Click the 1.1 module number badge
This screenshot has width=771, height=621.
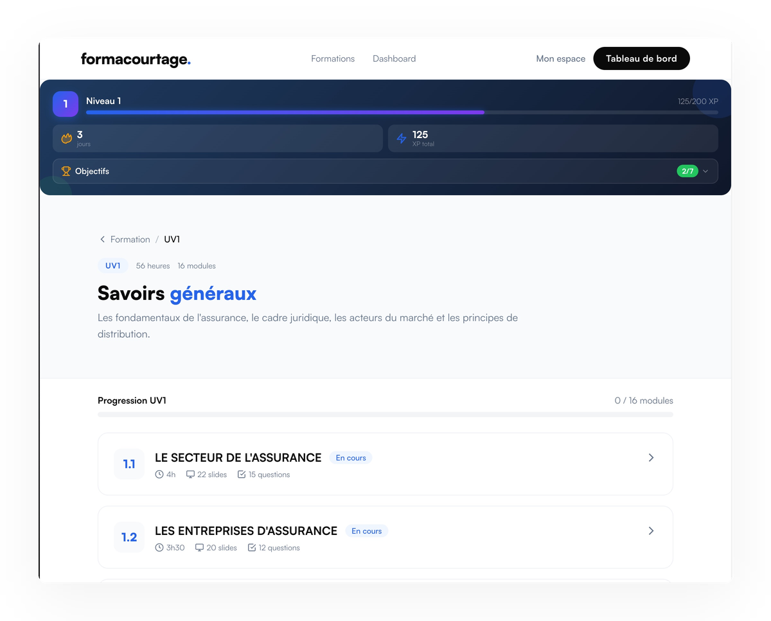[x=129, y=464]
